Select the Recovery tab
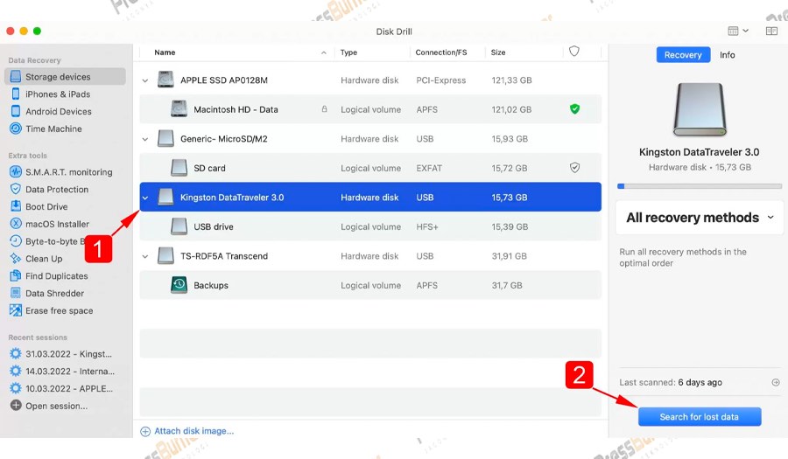 point(682,55)
